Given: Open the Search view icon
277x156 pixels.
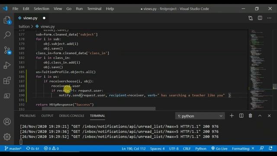Looking at the screenshot, I should pos(7,35).
